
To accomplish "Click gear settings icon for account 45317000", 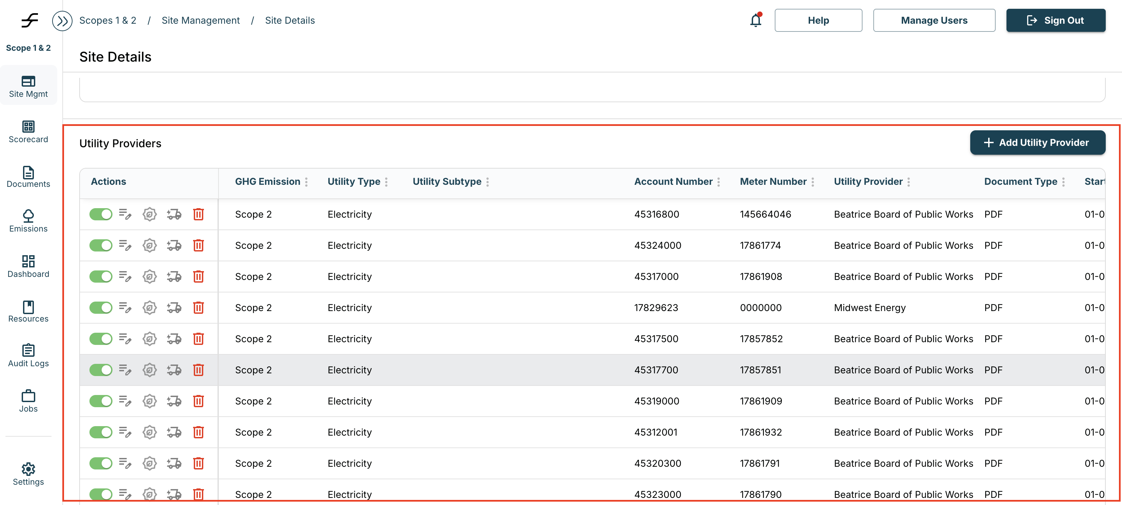I will pos(149,277).
